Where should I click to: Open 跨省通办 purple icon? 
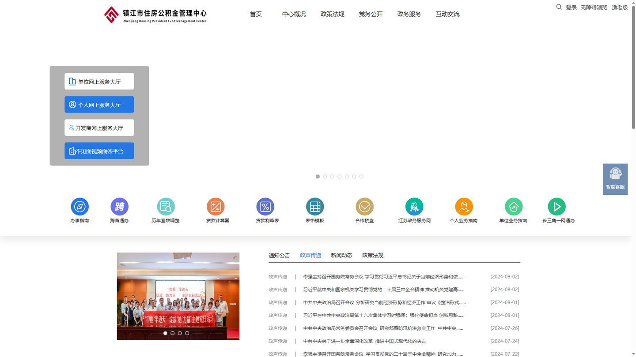pos(119,207)
